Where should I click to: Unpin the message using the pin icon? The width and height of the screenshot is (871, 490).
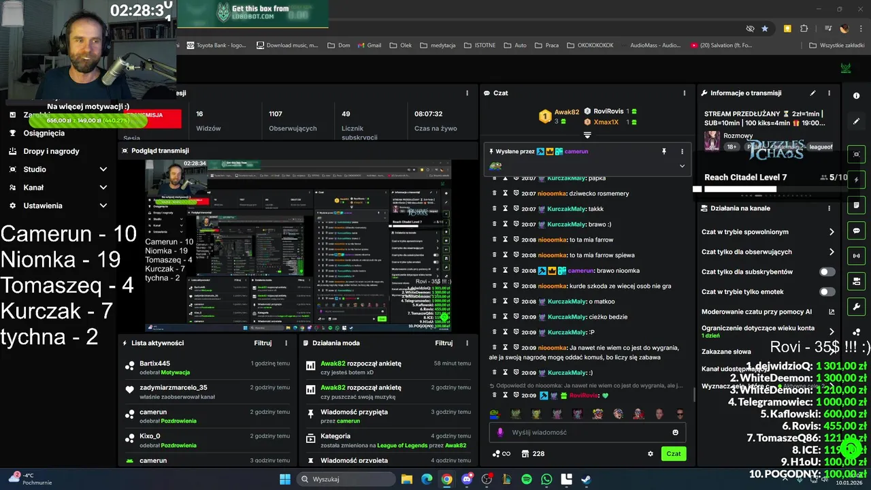(664, 151)
